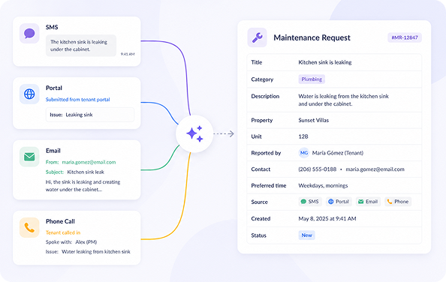
Task: Click the 'SMS' card heading
Action: (x=52, y=27)
